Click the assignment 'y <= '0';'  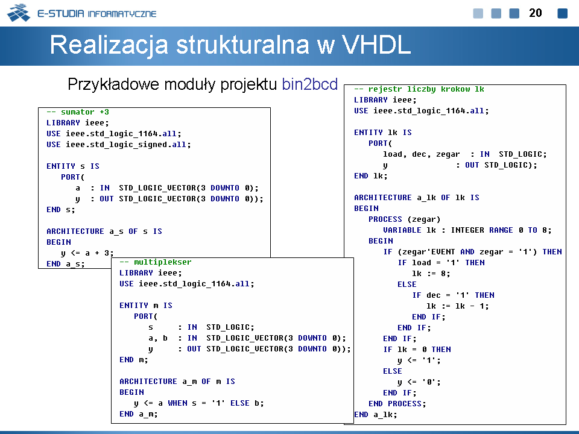(419, 382)
